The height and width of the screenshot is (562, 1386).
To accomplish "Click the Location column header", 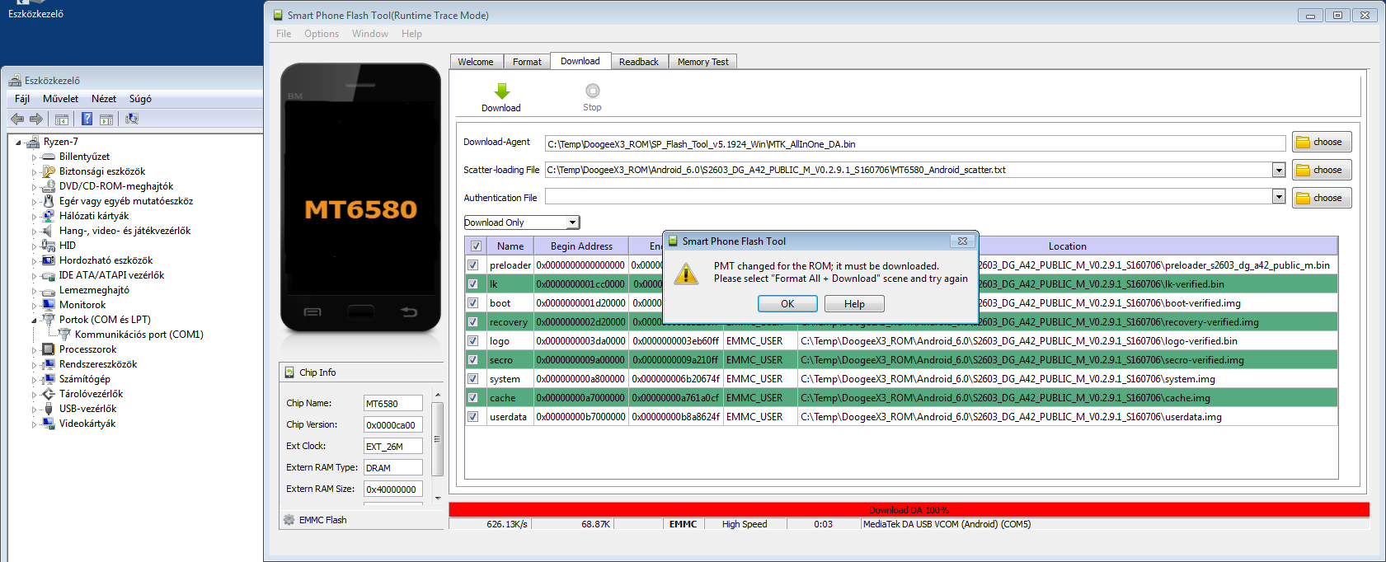I will 1067,246.
